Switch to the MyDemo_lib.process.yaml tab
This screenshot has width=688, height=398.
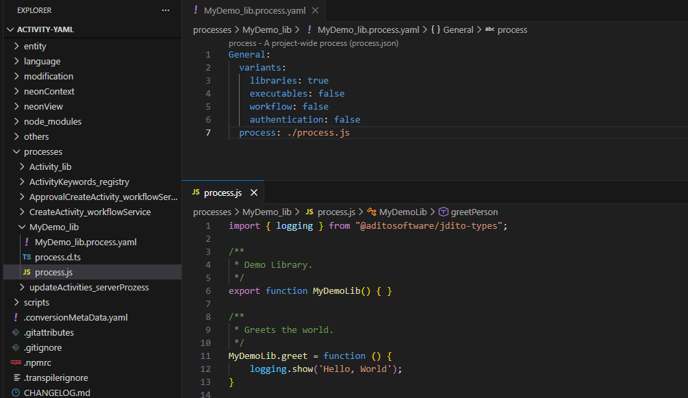[257, 10]
